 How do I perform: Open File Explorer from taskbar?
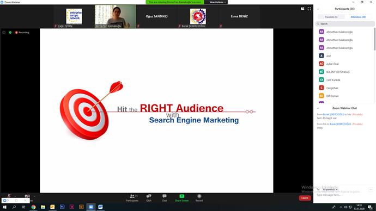[x=43, y=207]
